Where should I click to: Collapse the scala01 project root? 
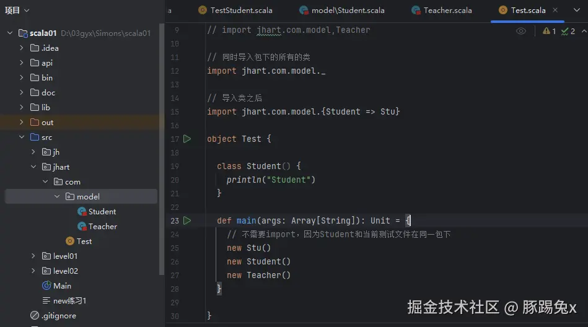tap(10, 33)
